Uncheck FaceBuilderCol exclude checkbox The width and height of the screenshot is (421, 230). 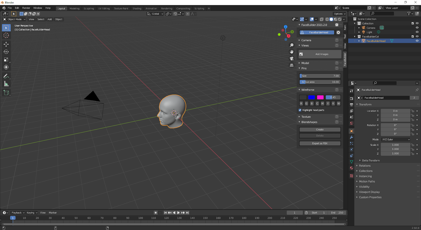coord(413,37)
